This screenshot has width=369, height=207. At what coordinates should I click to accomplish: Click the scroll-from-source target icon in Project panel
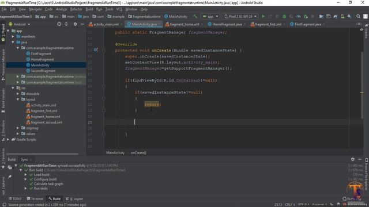pyautogui.click(x=59, y=24)
